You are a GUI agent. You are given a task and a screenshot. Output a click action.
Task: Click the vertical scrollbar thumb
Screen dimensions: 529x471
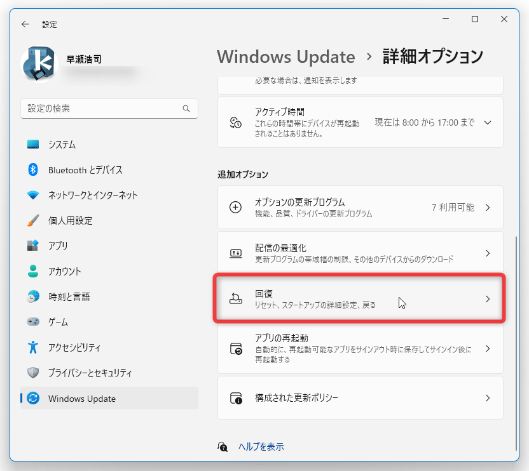tap(516, 343)
